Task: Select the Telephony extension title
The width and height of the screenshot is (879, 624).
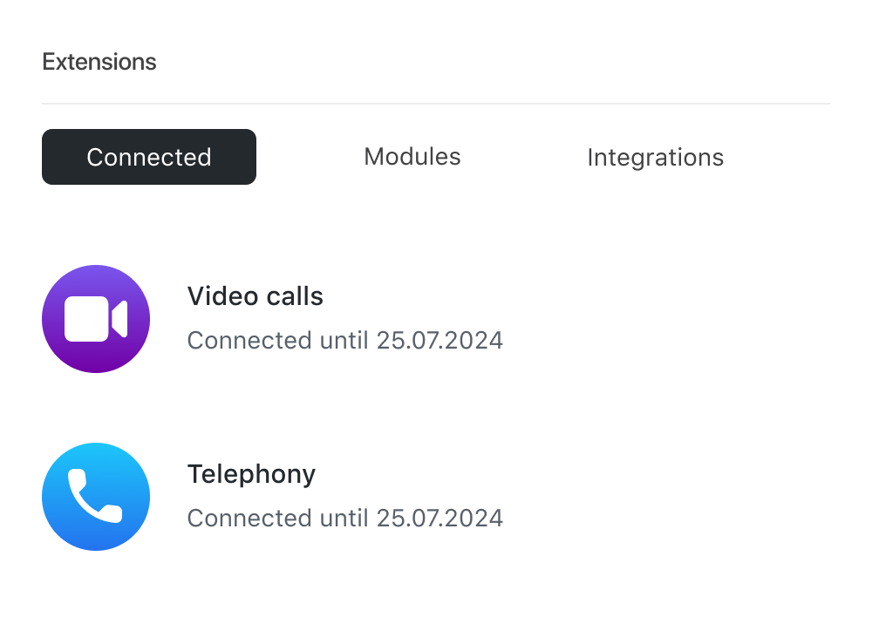Action: click(251, 474)
